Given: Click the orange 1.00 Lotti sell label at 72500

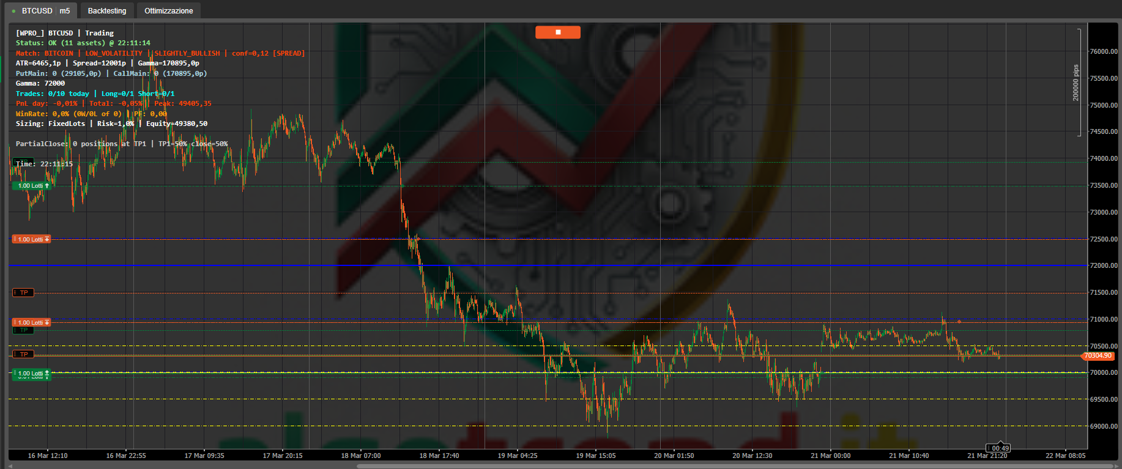Looking at the screenshot, I should click(x=31, y=239).
